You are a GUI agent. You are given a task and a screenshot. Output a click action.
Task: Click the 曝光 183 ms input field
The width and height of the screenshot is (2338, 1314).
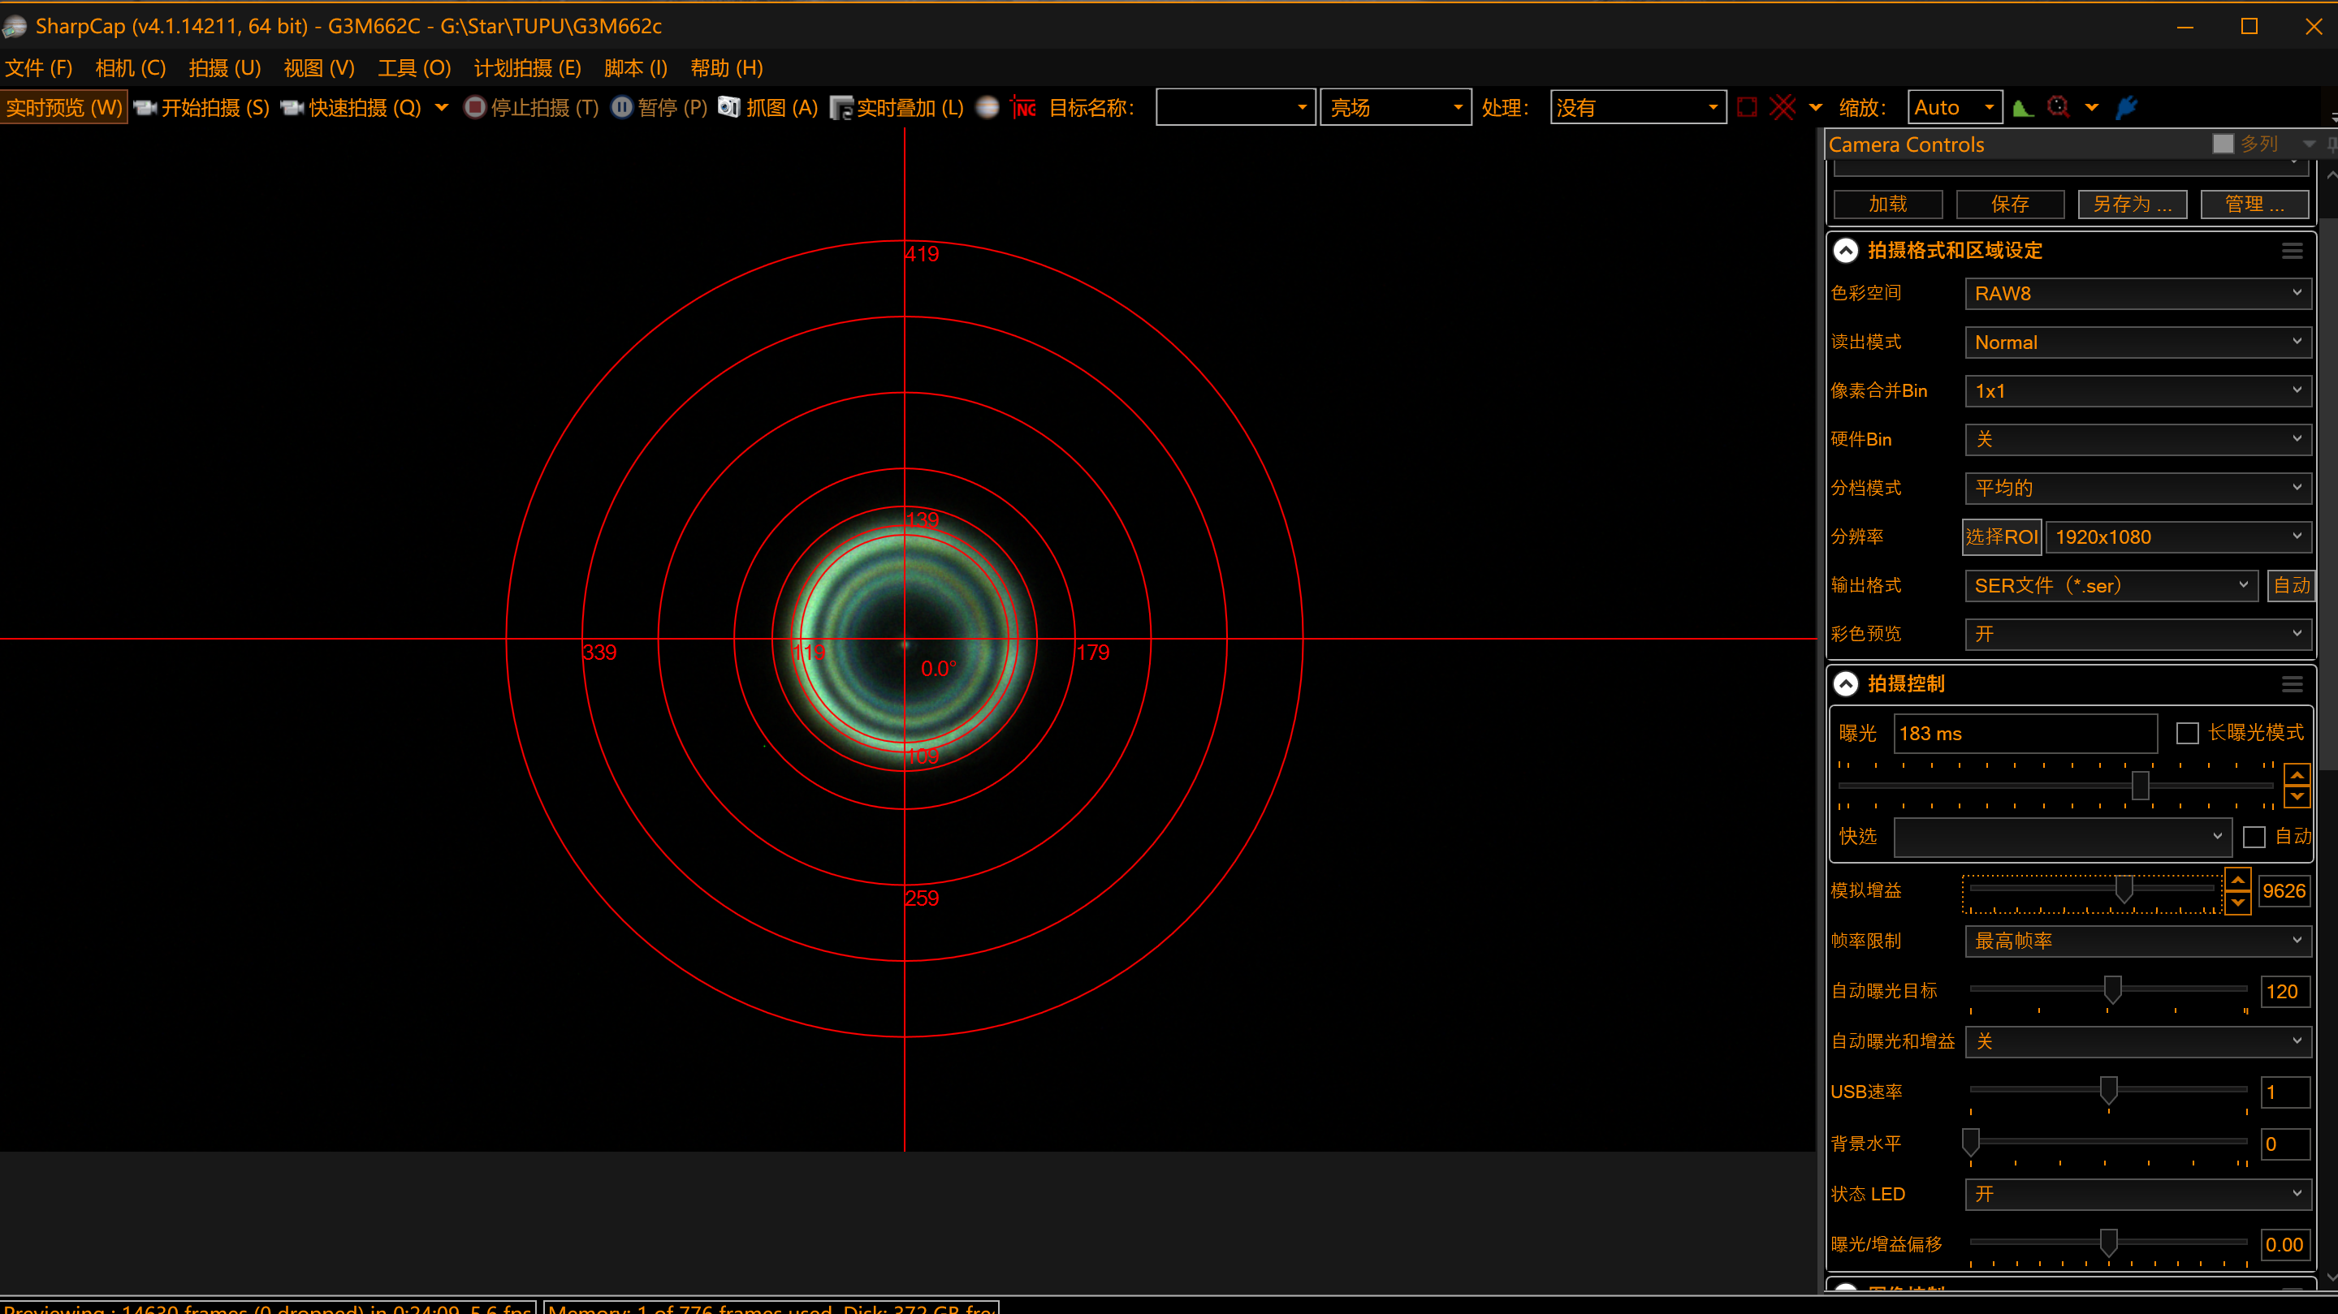[2026, 733]
